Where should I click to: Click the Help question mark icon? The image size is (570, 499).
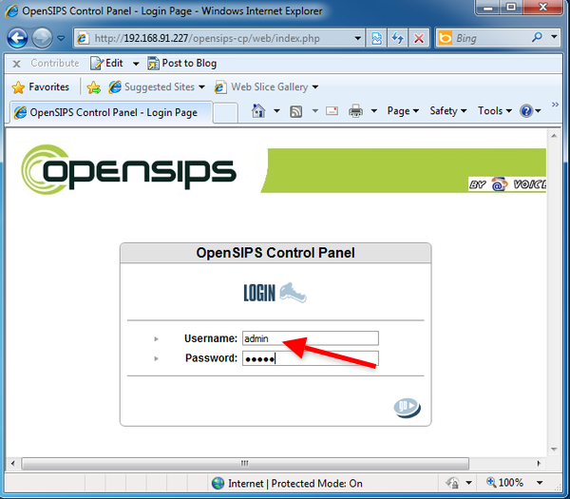(526, 110)
